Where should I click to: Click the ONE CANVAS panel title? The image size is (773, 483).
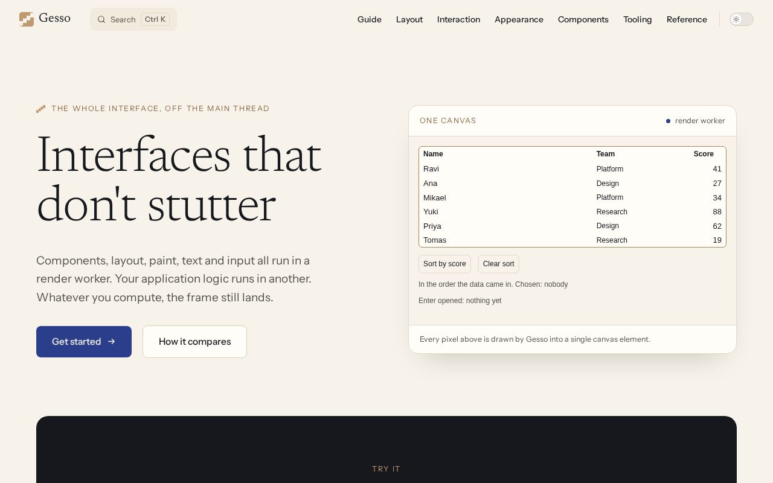click(448, 121)
